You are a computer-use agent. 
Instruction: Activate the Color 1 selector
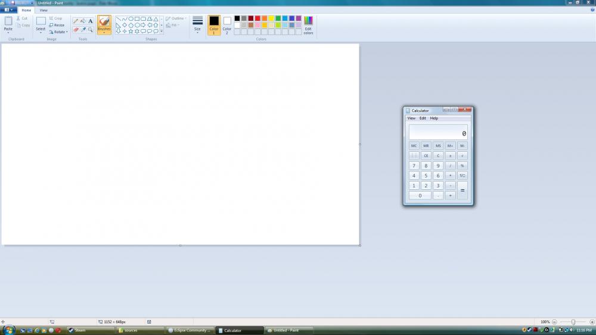tap(214, 25)
